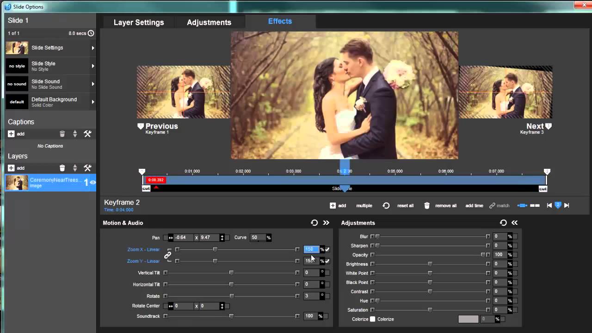Copy Motion & Audio forward double-arrow icon
Viewport: 592px width, 333px height.
point(326,222)
